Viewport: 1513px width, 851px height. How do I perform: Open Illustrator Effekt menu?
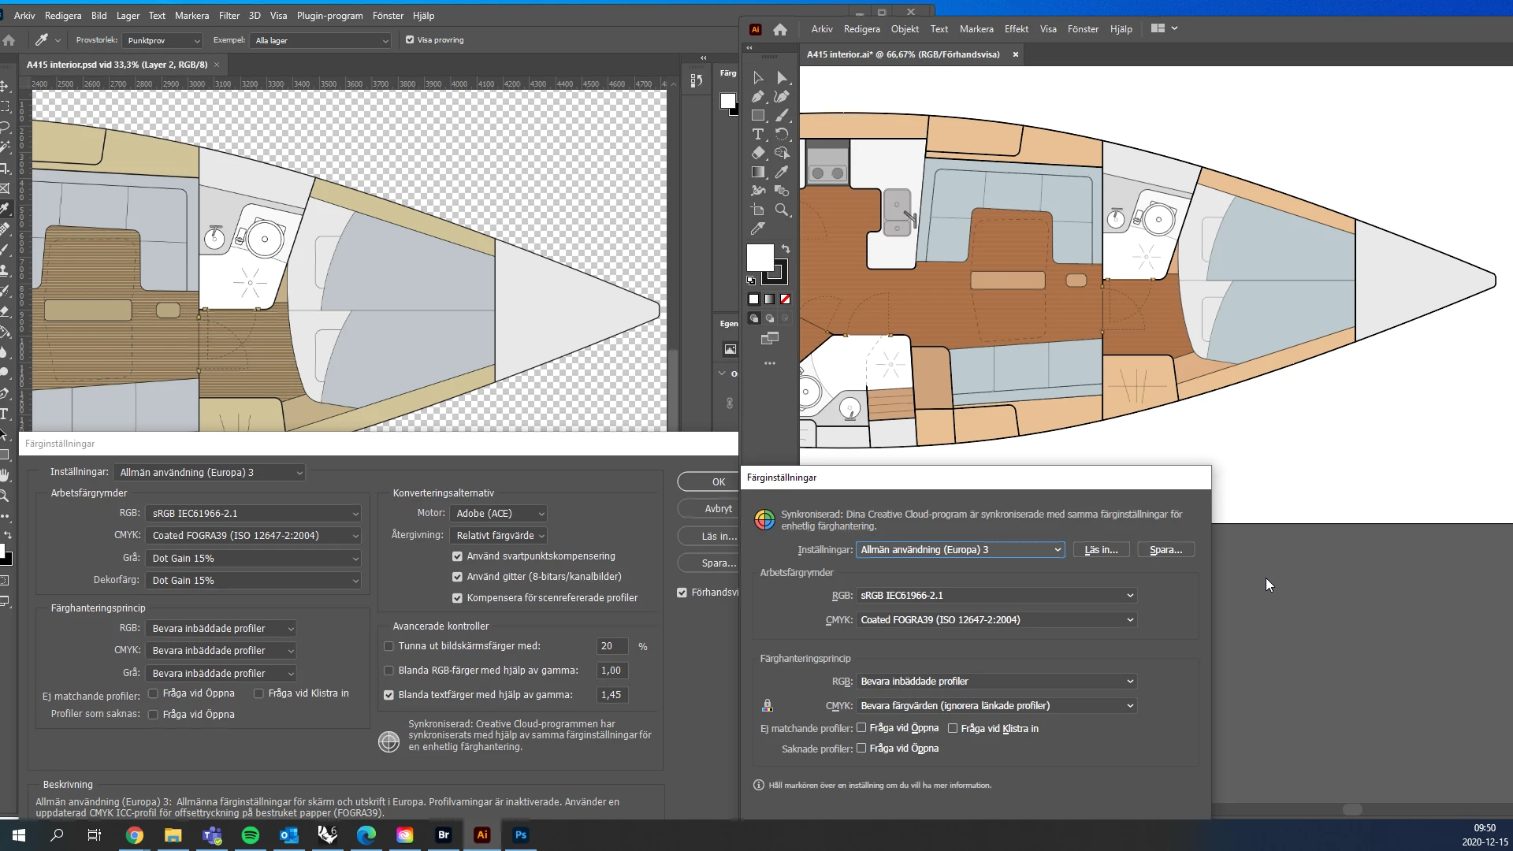(1016, 29)
